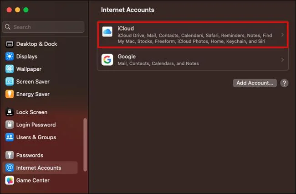This screenshot has height=194, width=296.
Task: Open the Passwords pane
Action: pos(30,155)
